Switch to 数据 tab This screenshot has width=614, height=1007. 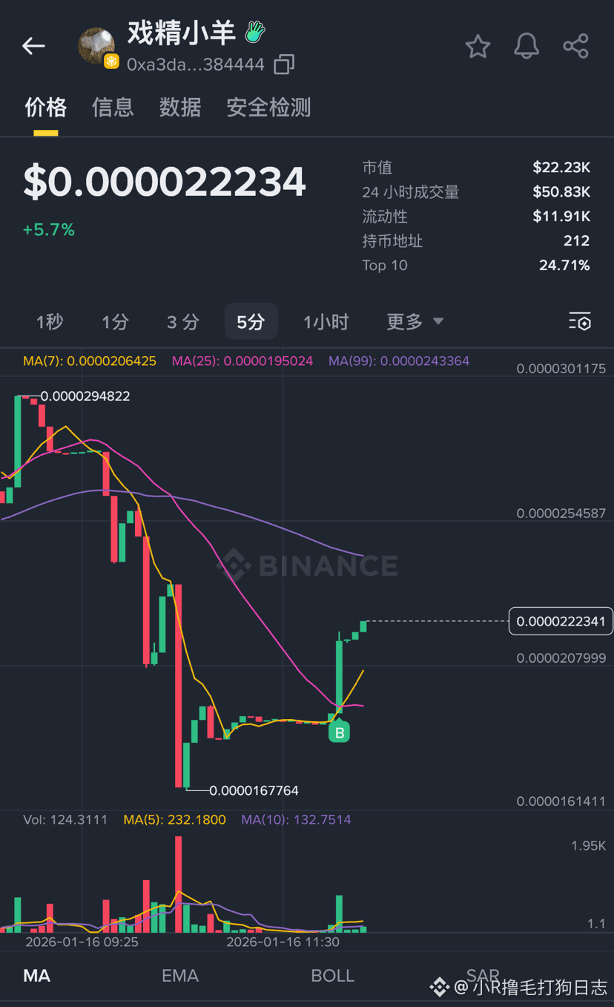pos(180,108)
